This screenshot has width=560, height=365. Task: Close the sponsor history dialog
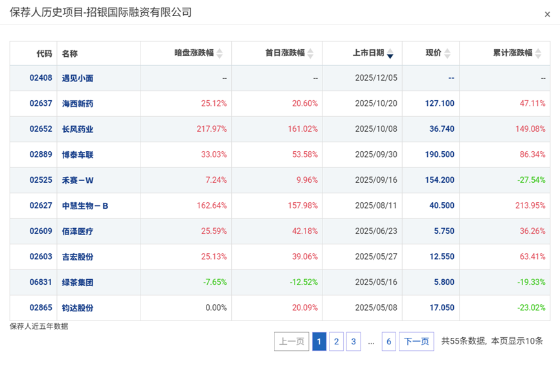[547, 14]
